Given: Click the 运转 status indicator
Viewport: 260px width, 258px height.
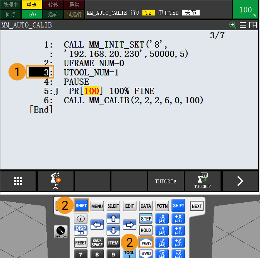Looking at the screenshot, I should [x=53, y=14].
